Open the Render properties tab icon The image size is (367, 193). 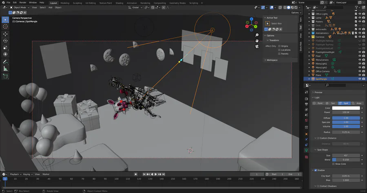click(x=306, y=99)
